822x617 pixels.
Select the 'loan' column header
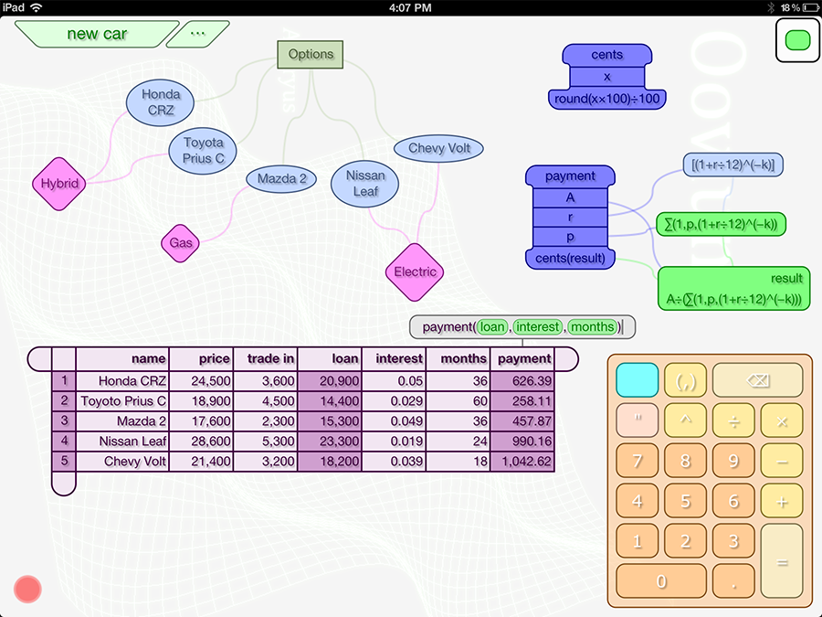tap(330, 359)
